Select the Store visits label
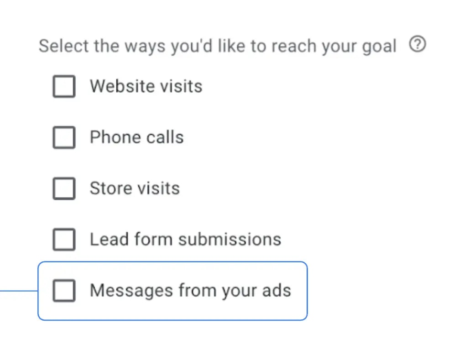Image resolution: width=469 pixels, height=344 pixels. [x=134, y=188]
